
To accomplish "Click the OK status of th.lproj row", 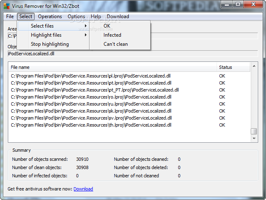I will tap(222, 125).
